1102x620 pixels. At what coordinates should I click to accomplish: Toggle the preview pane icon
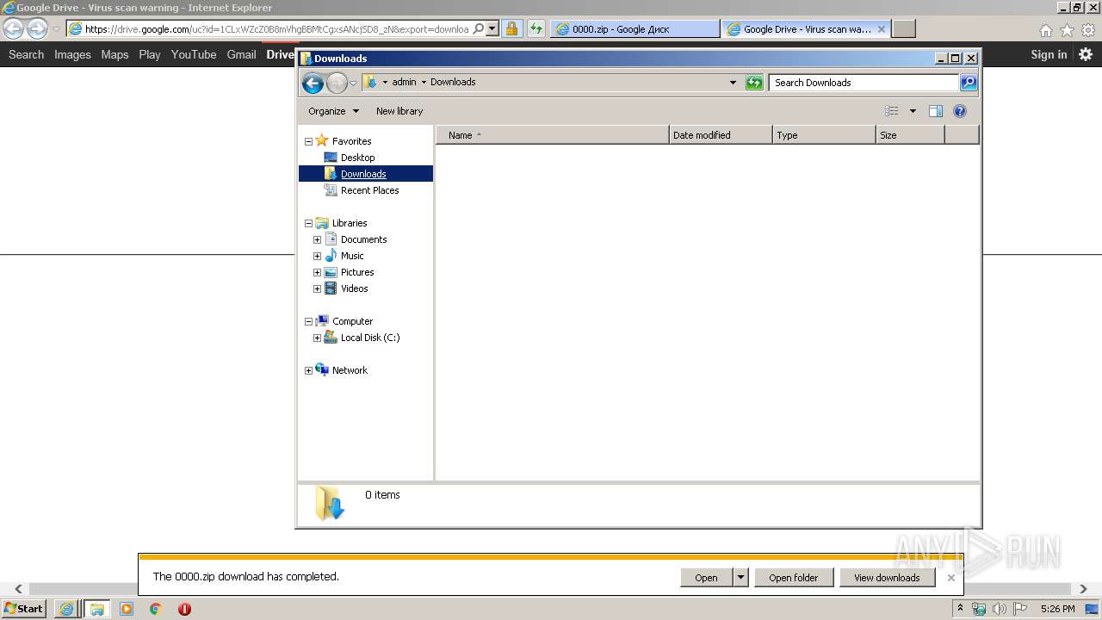coord(936,111)
